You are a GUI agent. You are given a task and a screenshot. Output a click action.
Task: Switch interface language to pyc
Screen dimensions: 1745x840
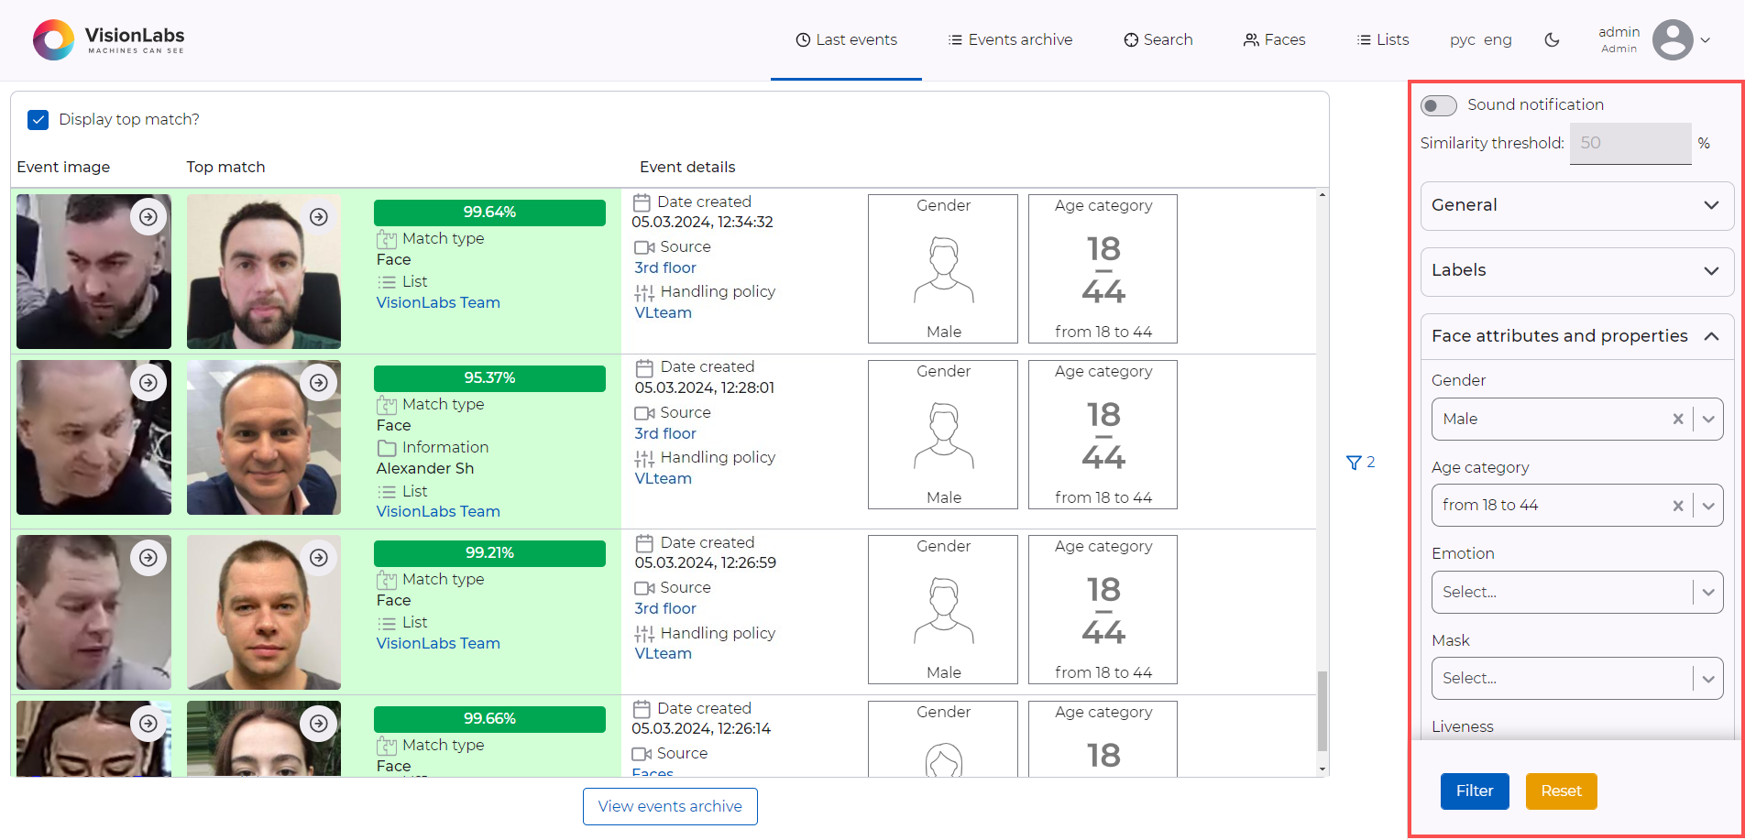click(1463, 39)
